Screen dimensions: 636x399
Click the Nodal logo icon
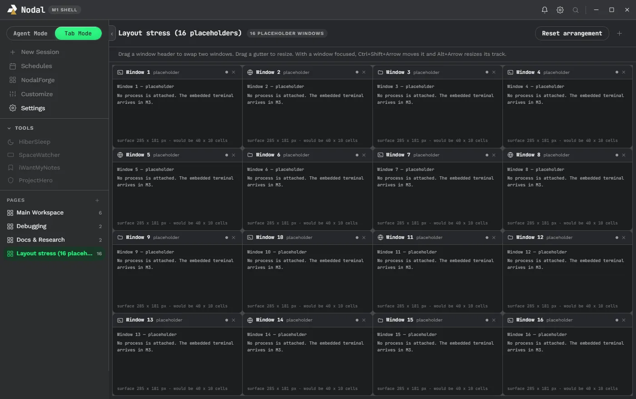(x=12, y=10)
